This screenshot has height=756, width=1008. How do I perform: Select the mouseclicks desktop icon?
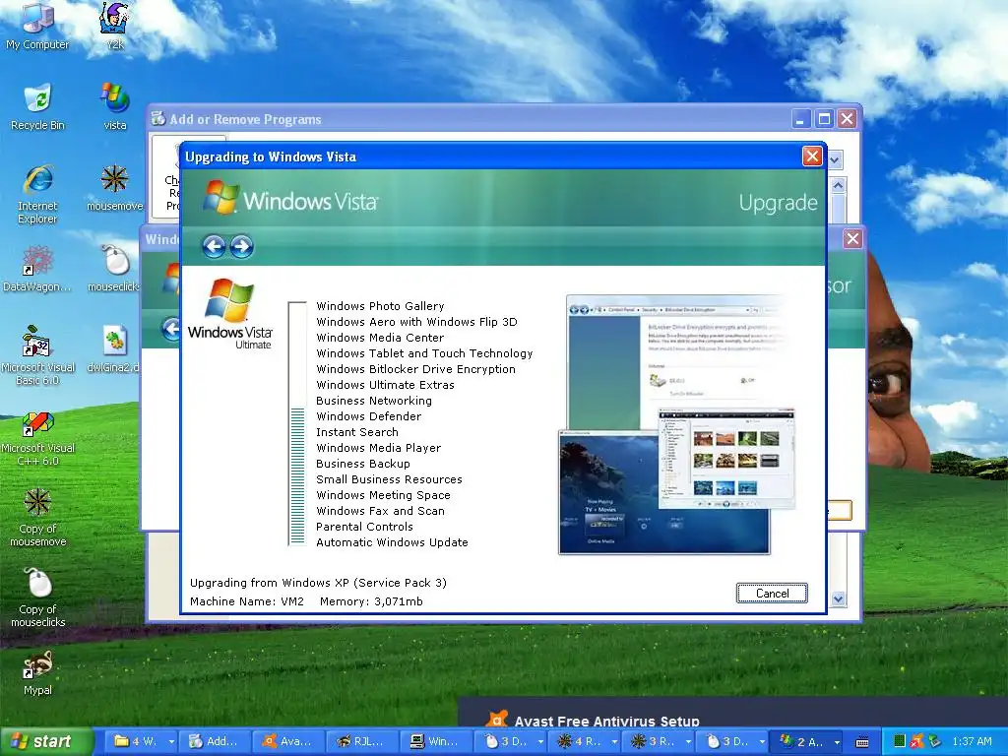[x=115, y=269]
